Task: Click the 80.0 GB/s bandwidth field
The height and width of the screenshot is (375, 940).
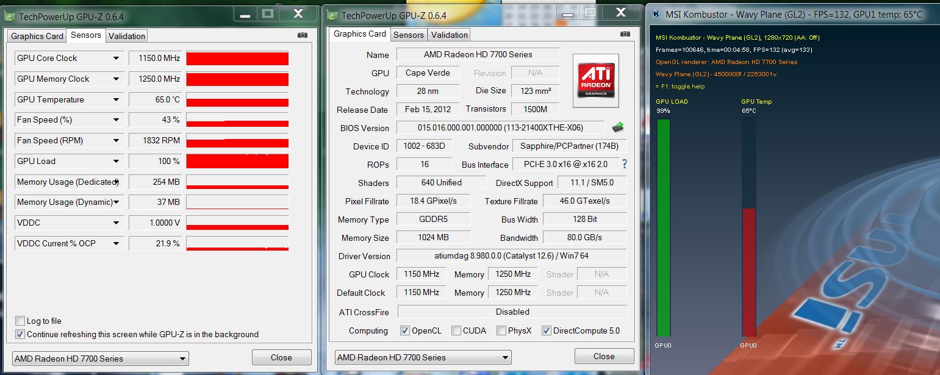Action: (x=584, y=237)
